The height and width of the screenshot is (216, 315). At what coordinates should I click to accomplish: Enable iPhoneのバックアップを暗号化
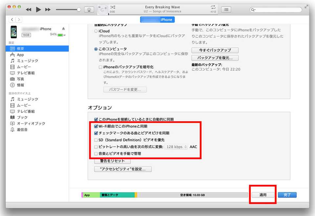click(x=100, y=67)
